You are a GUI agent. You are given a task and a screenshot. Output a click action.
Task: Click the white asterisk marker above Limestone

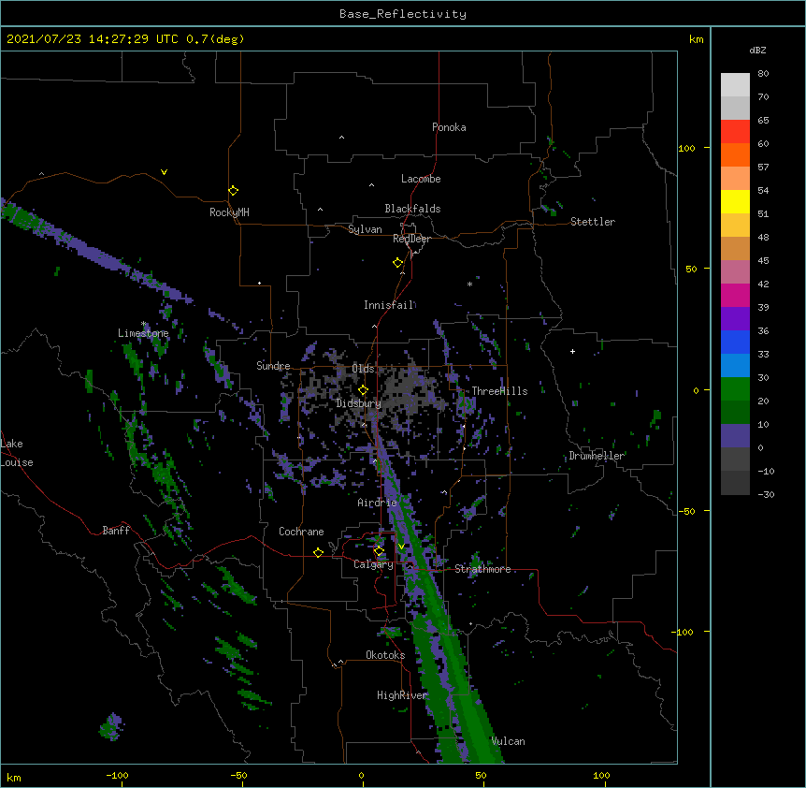tap(144, 324)
